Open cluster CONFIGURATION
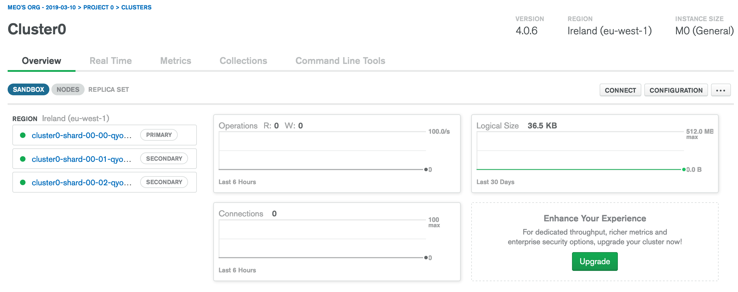738x292 pixels. pyautogui.click(x=676, y=90)
